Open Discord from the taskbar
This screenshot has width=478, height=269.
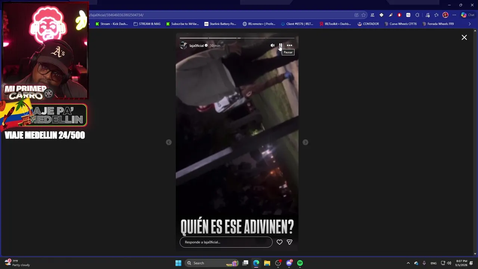click(289, 263)
